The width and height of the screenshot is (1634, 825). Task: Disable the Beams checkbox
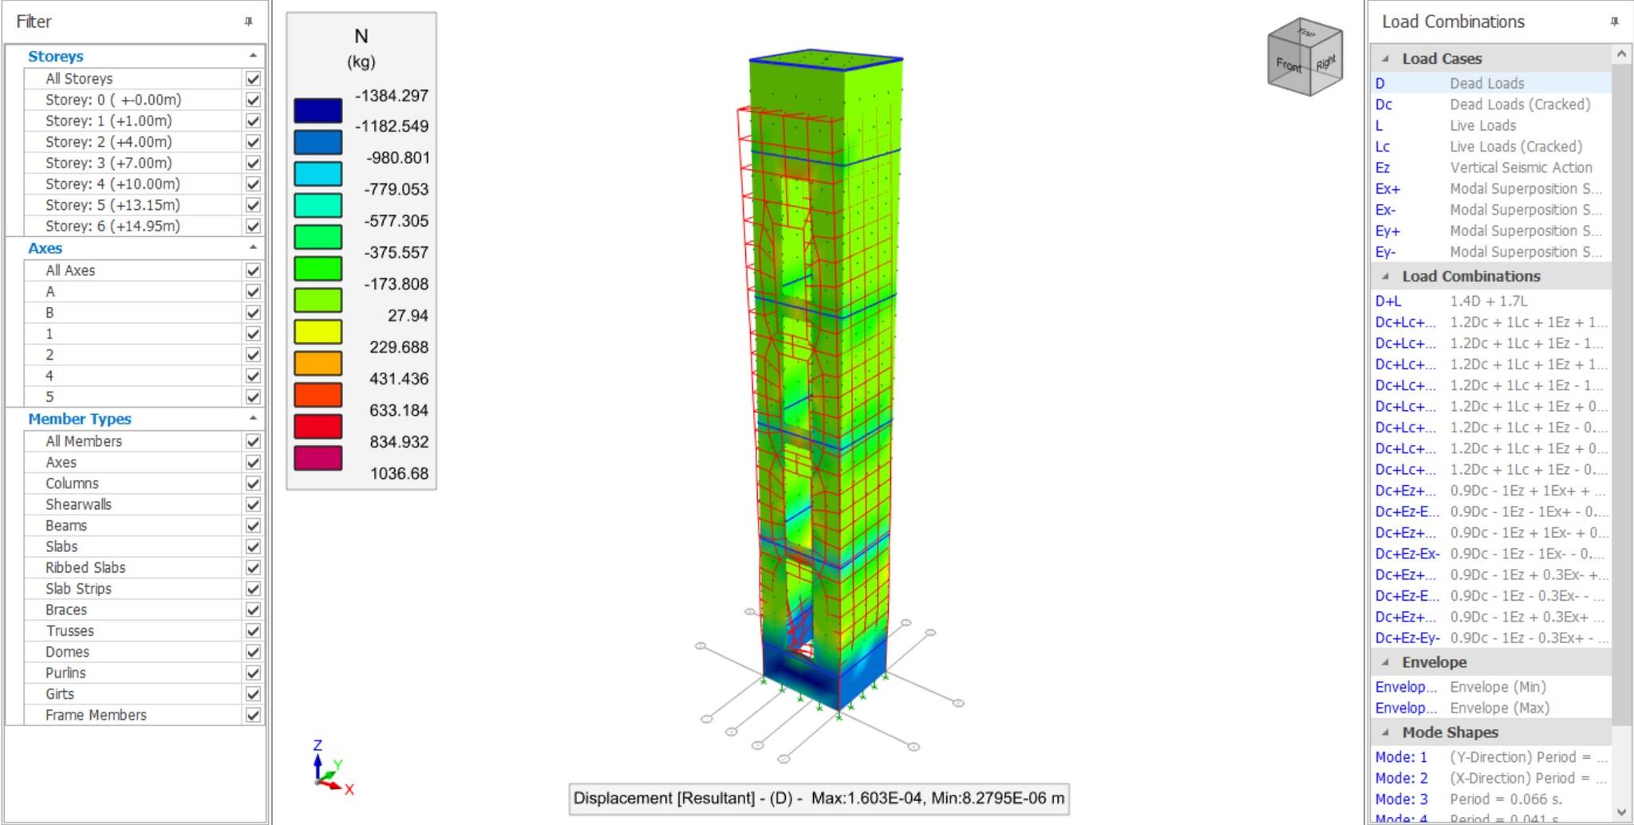click(x=253, y=525)
